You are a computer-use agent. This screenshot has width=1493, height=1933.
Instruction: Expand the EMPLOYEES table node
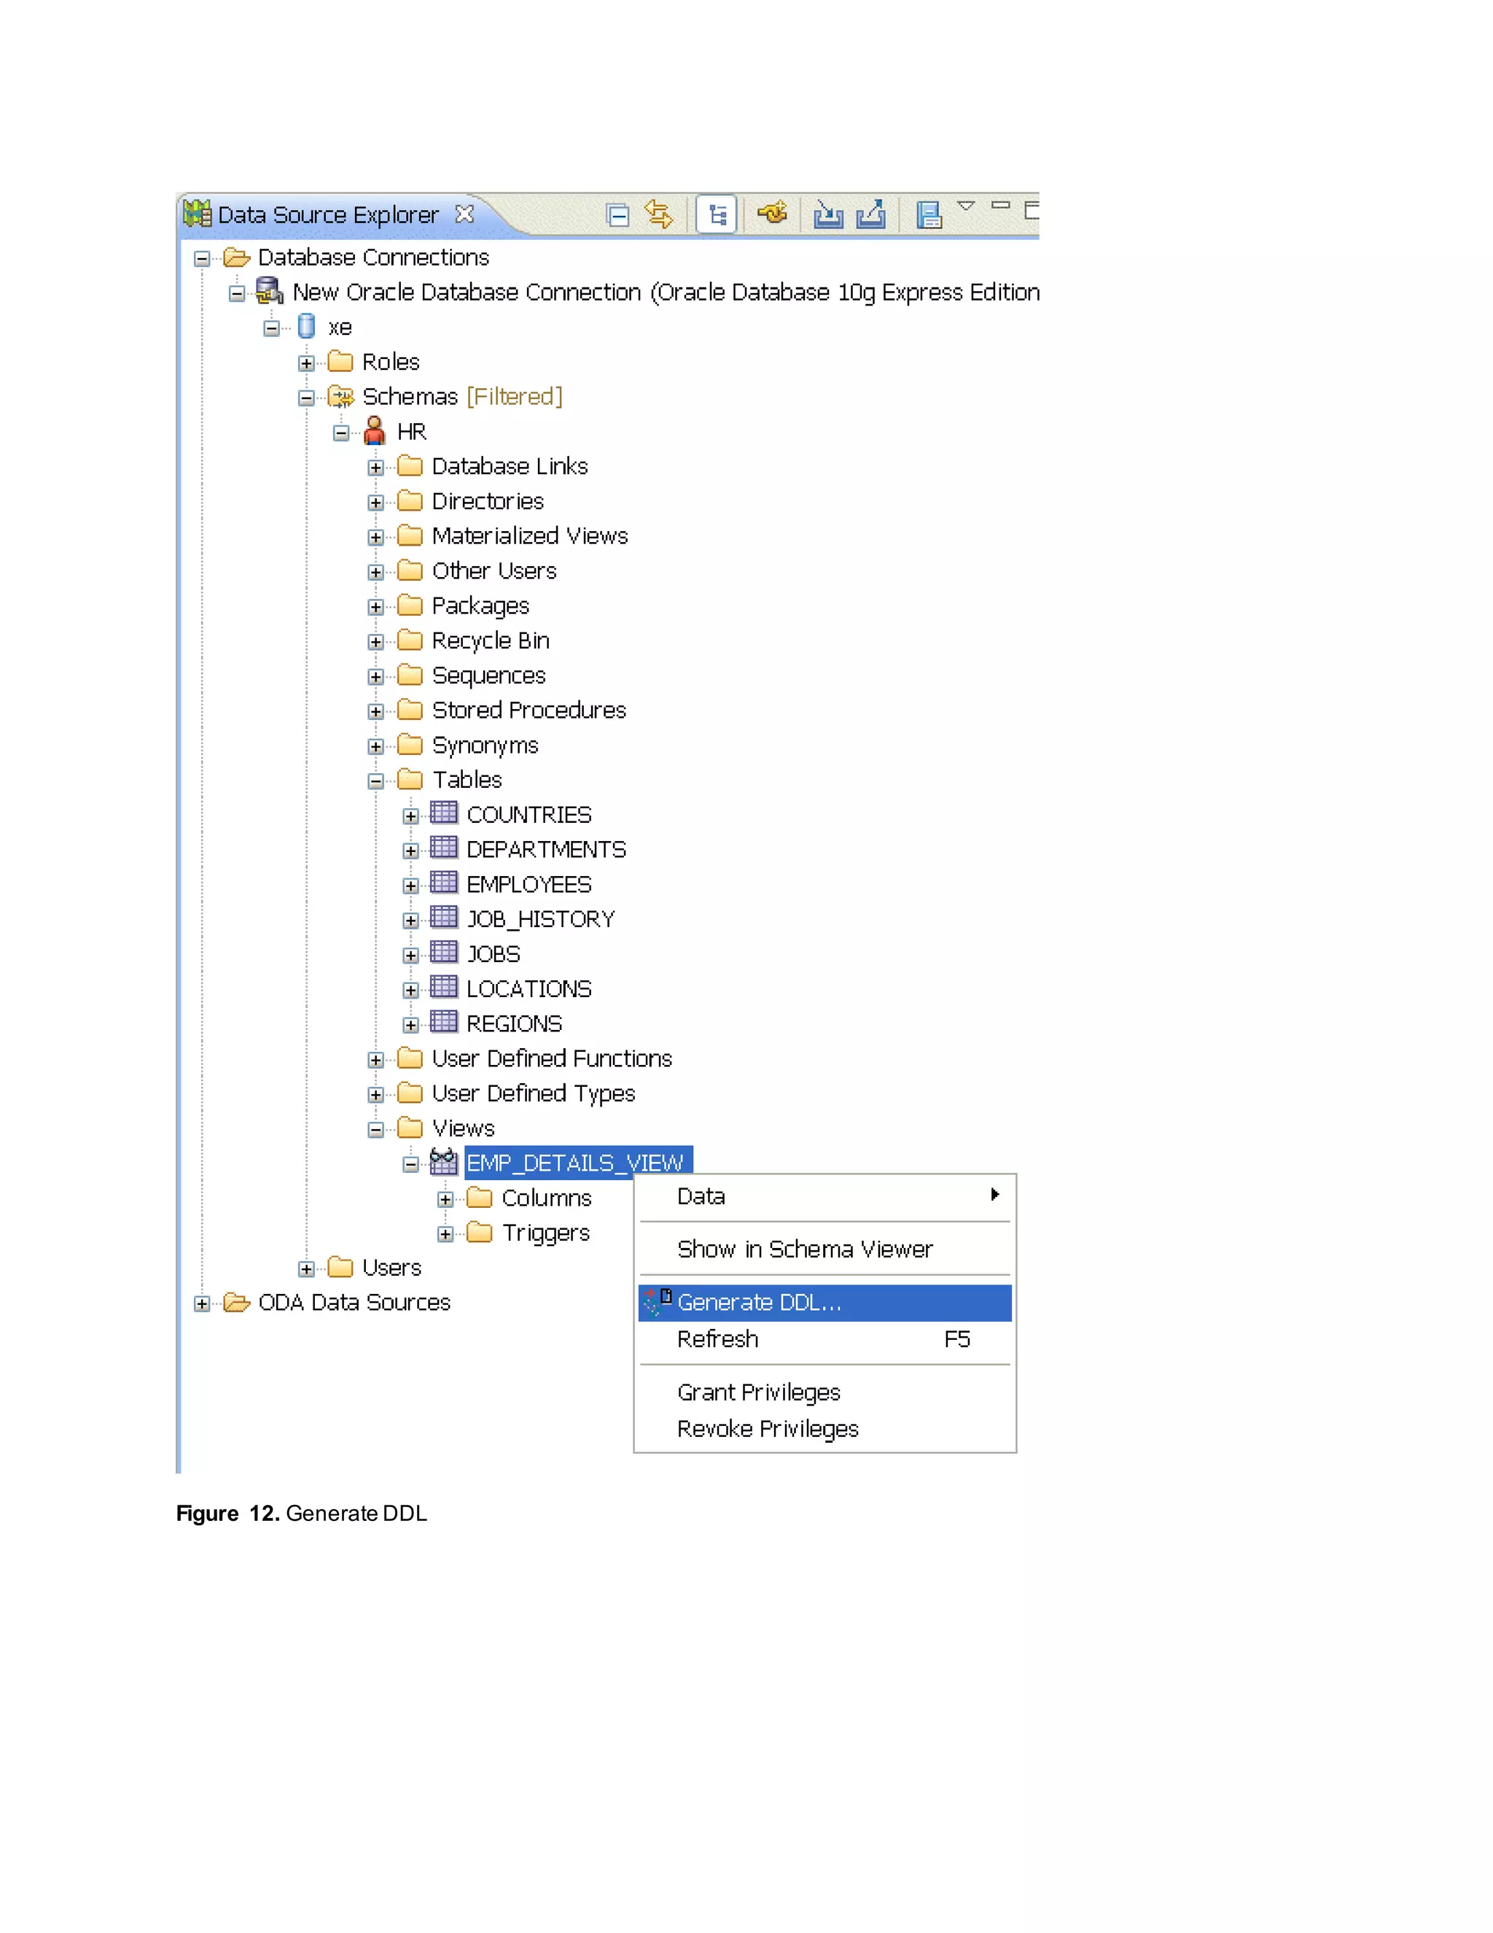tap(410, 885)
